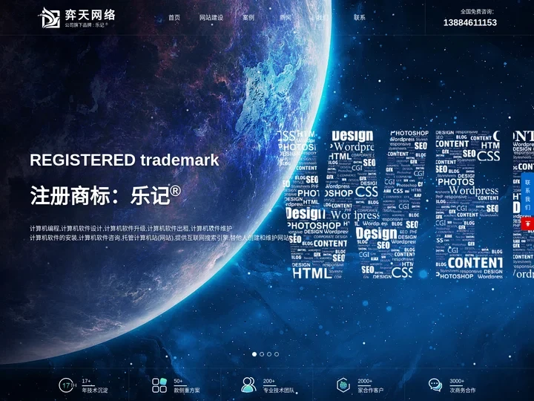The width and height of the screenshot is (534, 401).
Task: Click the 全国免费咨询 label
Action: tap(477, 12)
